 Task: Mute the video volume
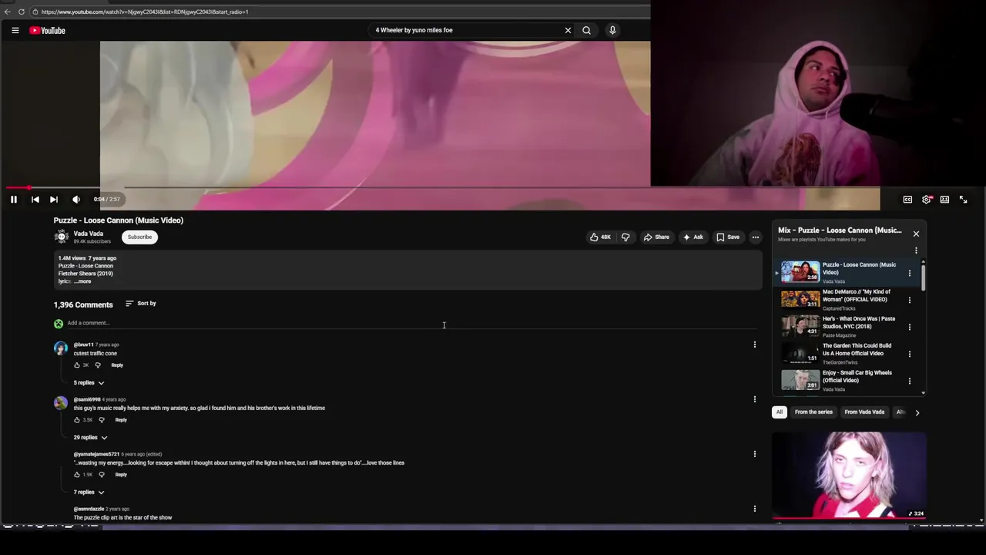point(76,200)
